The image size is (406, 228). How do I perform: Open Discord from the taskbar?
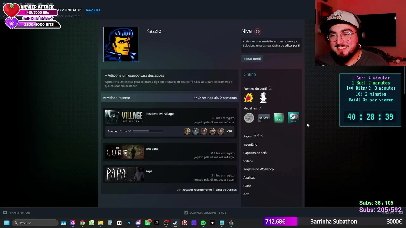tap(138, 223)
